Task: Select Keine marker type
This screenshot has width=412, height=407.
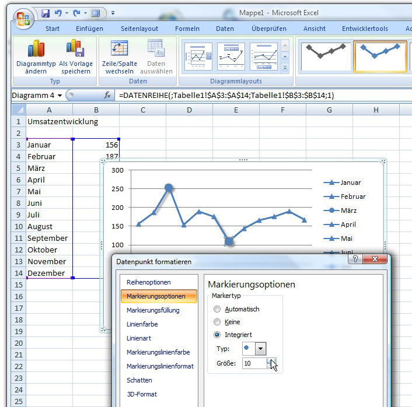Action: [217, 322]
